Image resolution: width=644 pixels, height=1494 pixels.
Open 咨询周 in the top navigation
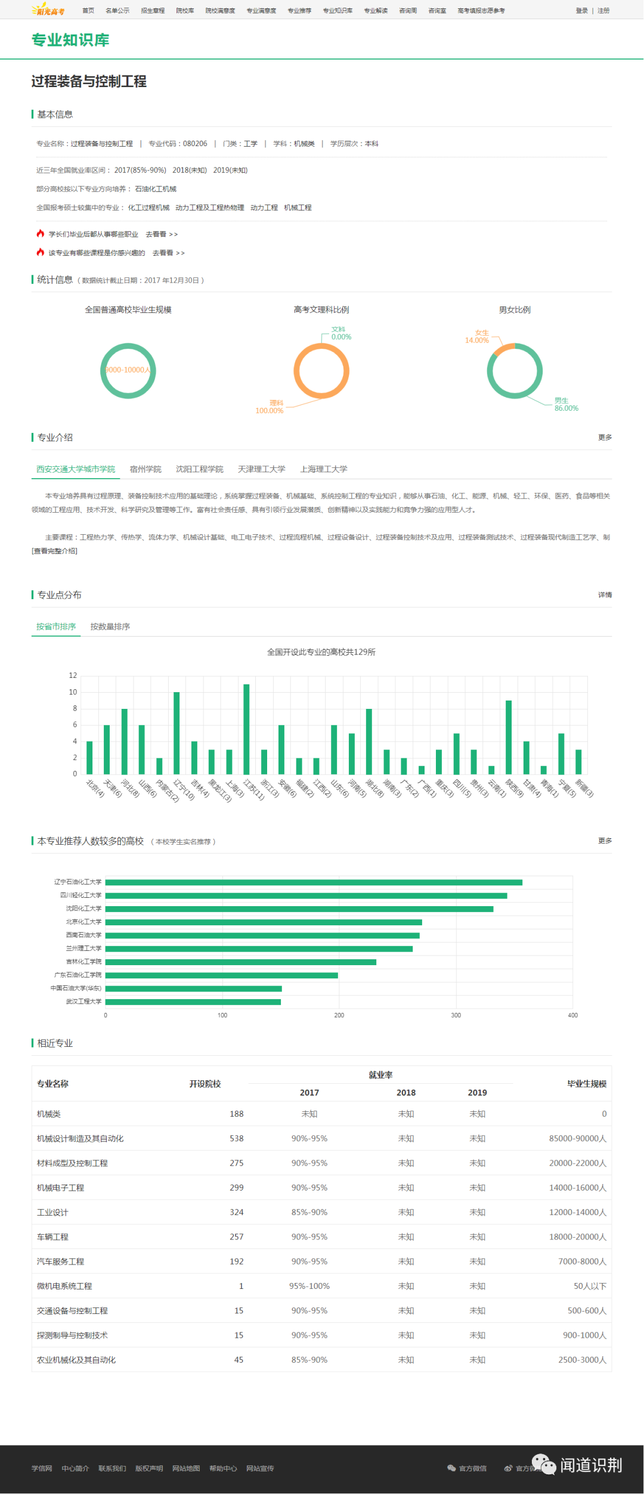coord(408,11)
